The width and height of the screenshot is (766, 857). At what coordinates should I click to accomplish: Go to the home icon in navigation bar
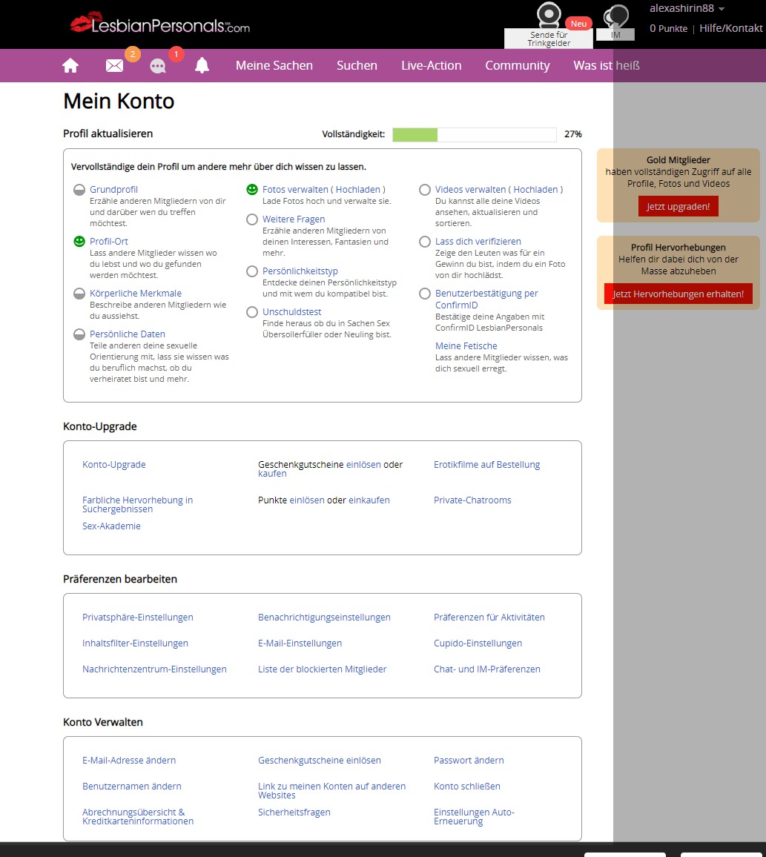click(70, 65)
